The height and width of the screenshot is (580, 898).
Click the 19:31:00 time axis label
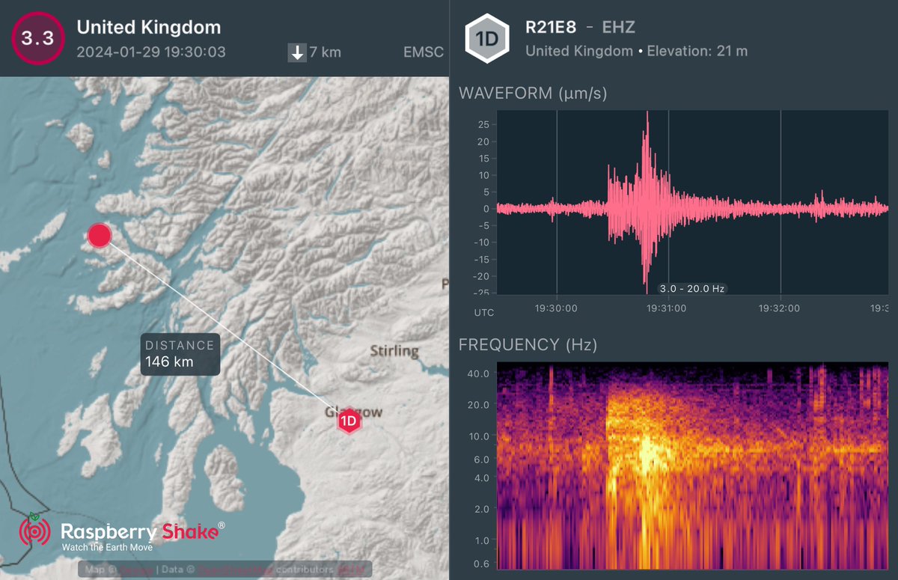(x=668, y=308)
